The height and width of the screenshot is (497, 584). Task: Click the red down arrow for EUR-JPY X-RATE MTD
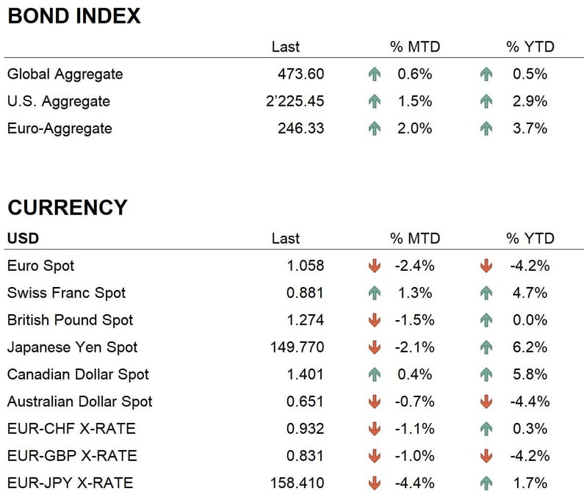375,483
